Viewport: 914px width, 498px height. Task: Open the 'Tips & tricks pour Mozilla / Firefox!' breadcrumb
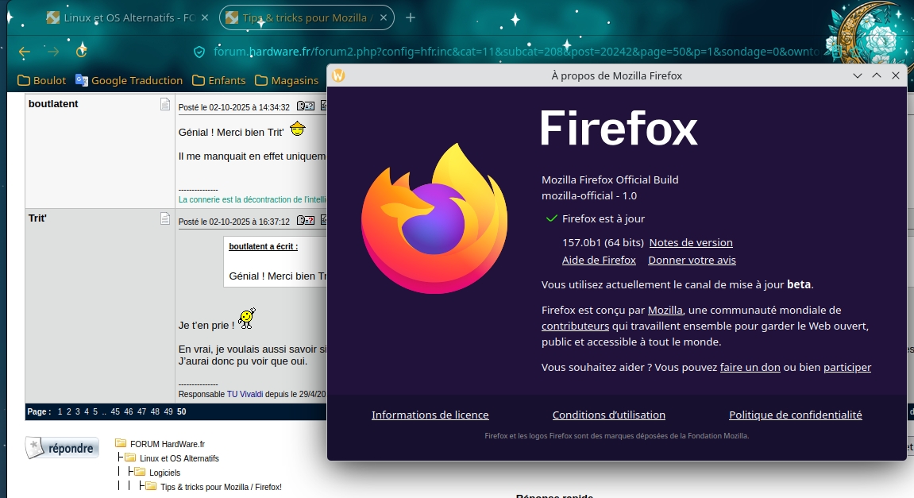click(x=221, y=487)
